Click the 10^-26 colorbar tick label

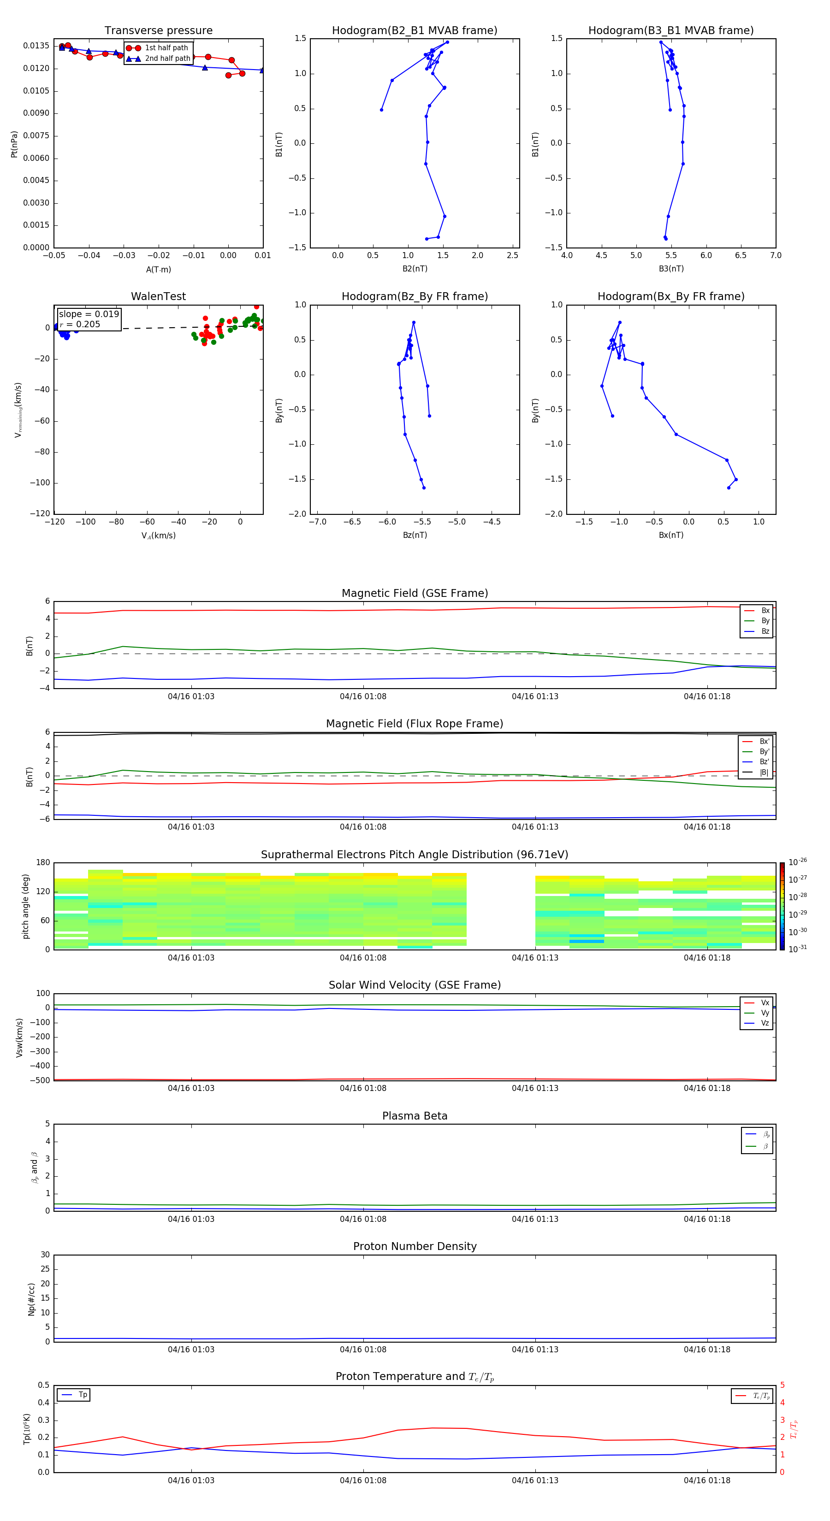click(x=798, y=862)
